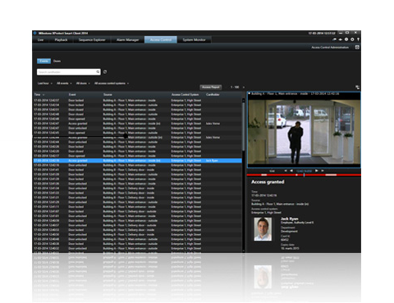Open the System Monitor tab
Screen dimensions: 394x303
pos(194,40)
